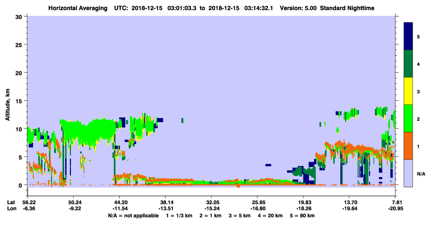
Task: Click legend text '5 = 80 km'
Action: click(303, 216)
